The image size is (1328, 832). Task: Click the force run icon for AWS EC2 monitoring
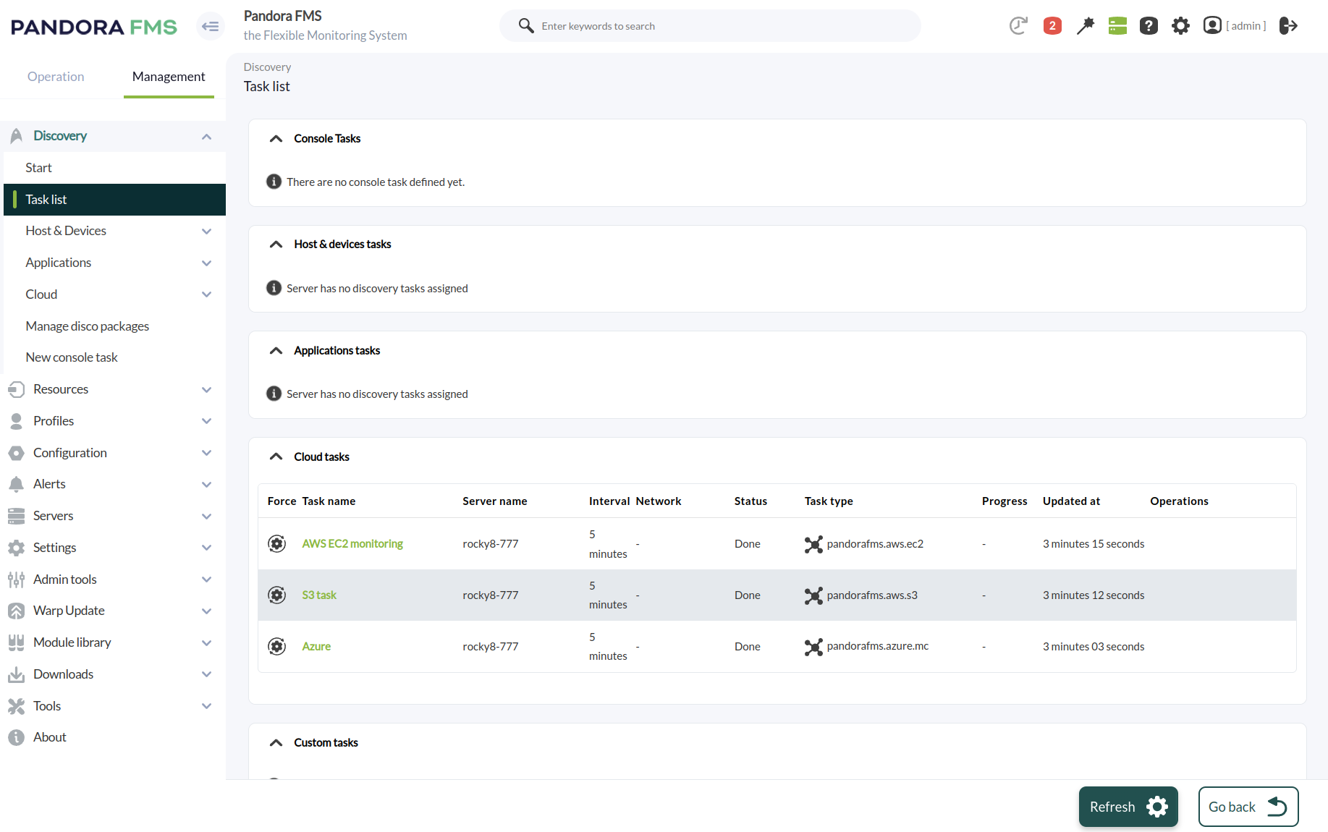coord(276,543)
